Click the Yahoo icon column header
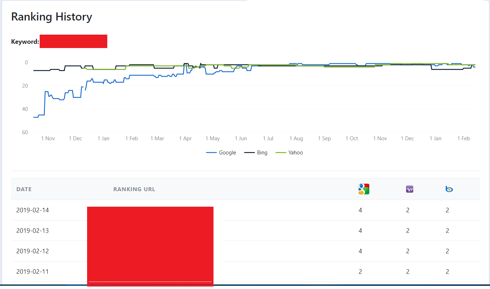The height and width of the screenshot is (289, 490). [x=410, y=189]
